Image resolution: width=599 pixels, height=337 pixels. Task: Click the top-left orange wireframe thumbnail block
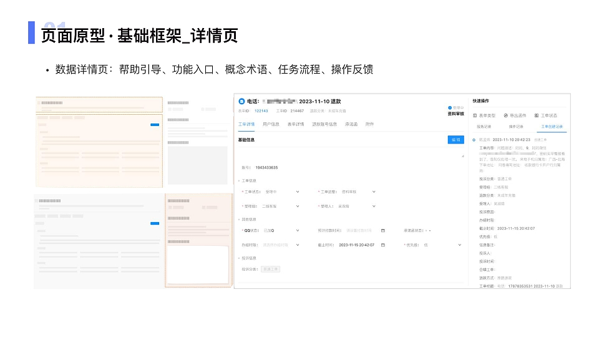pos(99,105)
